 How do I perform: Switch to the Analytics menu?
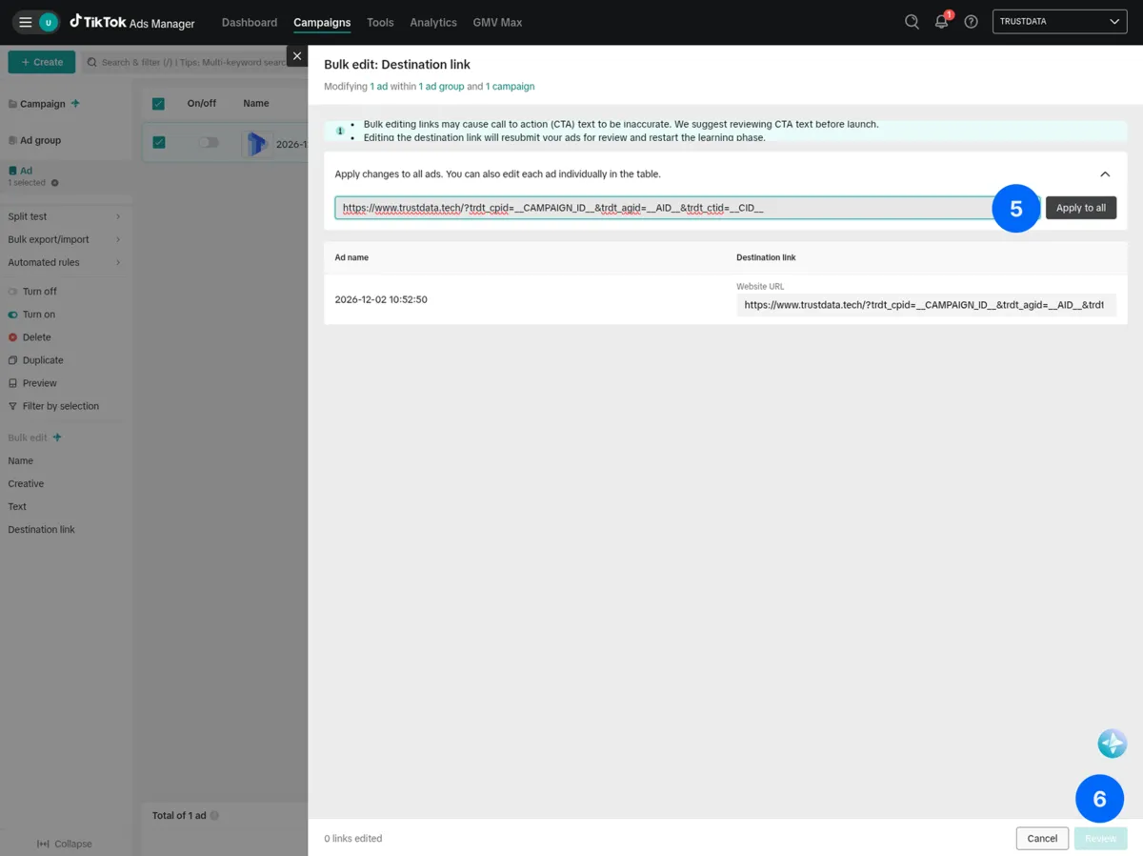pyautogui.click(x=433, y=22)
